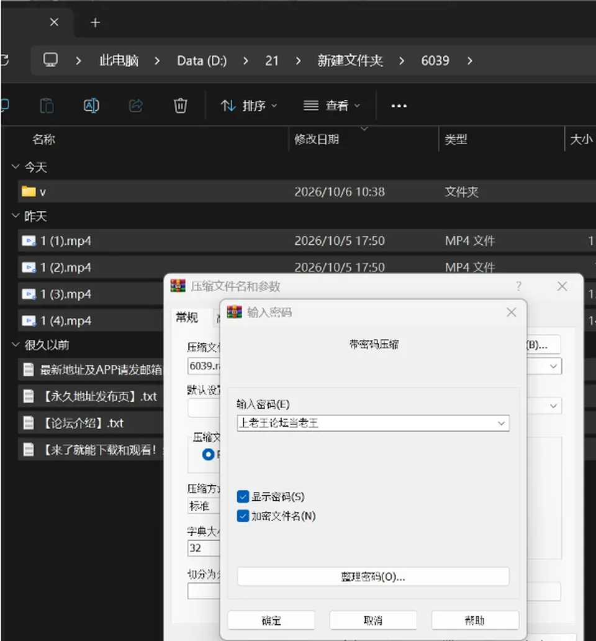Viewport: 596px width, 641px height.
Task: Click the text file icon of 【论坛介绍】.txt
Action: [29, 423]
